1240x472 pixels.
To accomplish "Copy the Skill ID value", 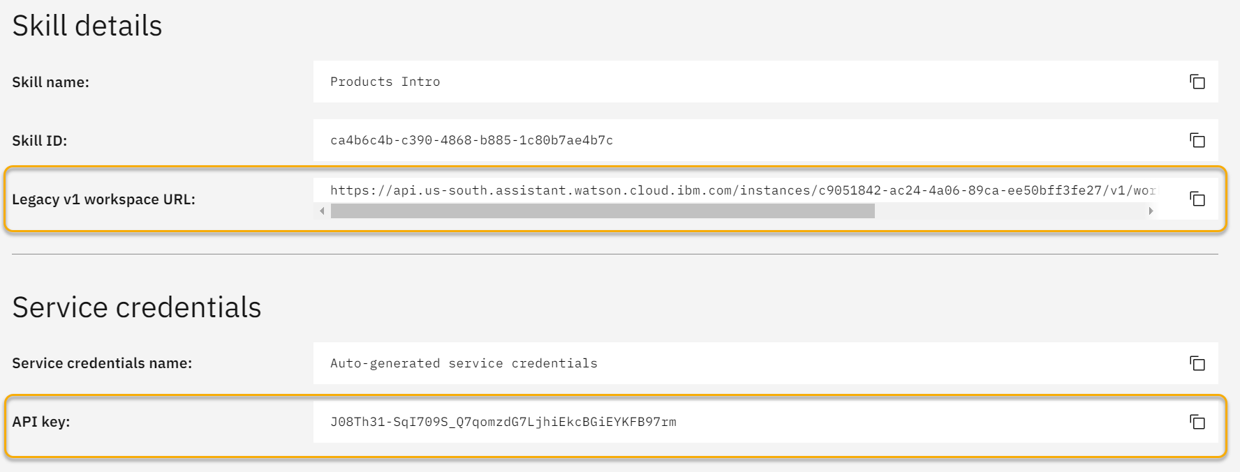I will [x=1197, y=140].
